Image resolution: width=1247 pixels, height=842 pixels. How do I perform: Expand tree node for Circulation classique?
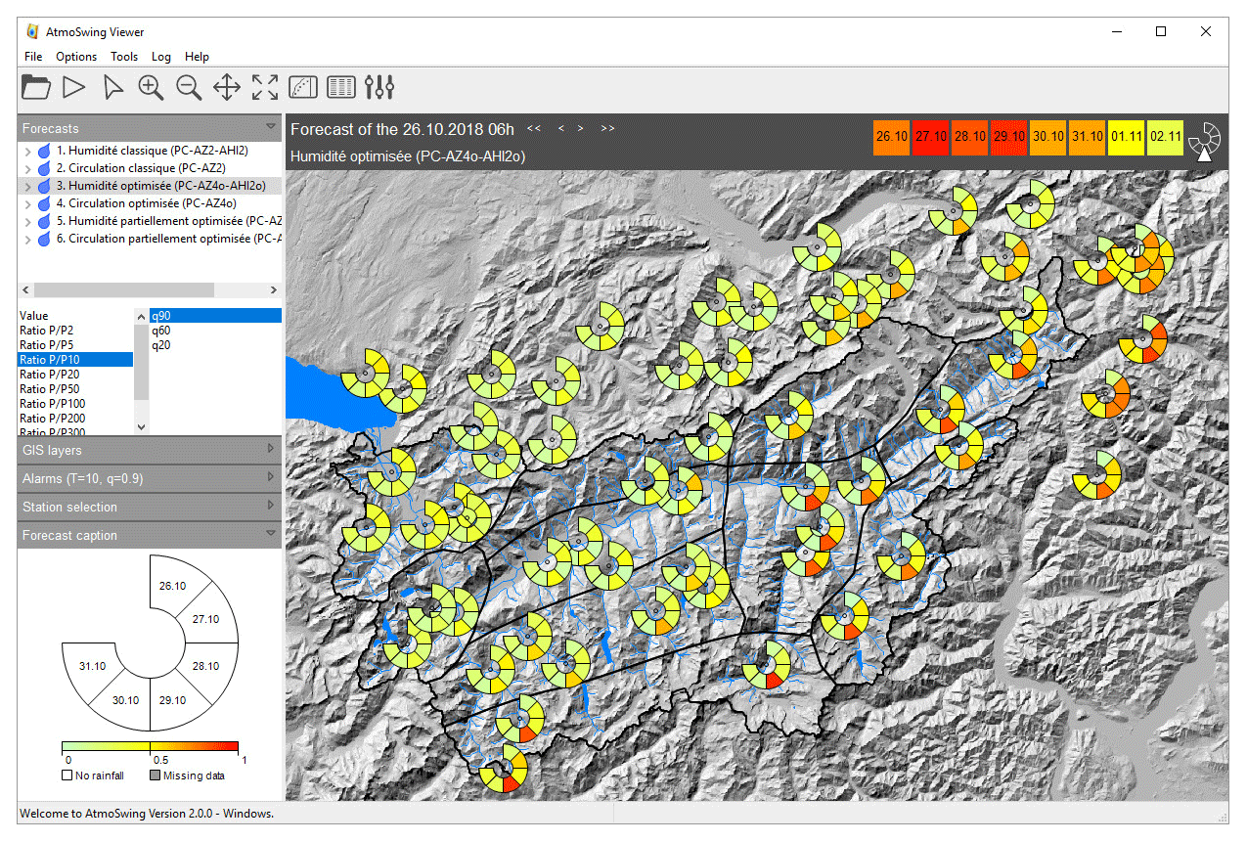[x=27, y=168]
